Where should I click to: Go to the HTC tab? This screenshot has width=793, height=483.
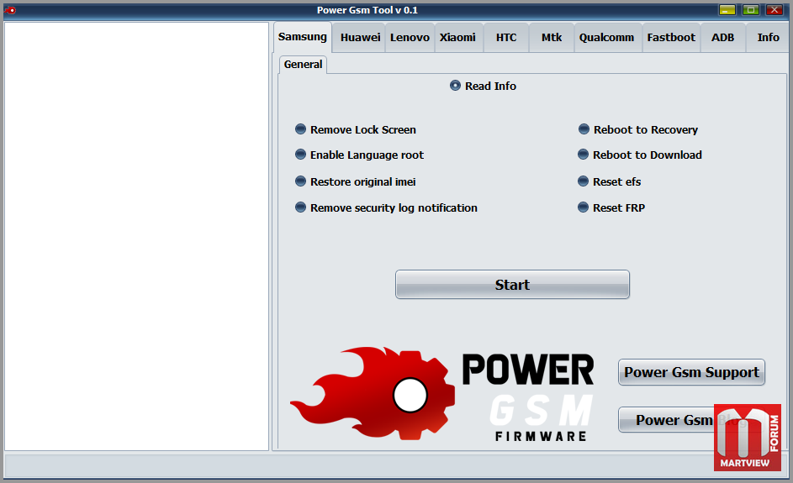tap(506, 38)
